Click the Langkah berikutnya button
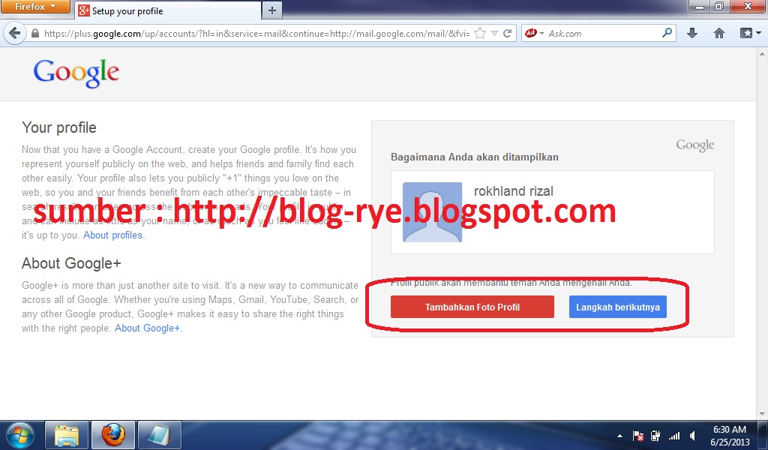Screen dimensions: 768x450 pyautogui.click(x=618, y=307)
